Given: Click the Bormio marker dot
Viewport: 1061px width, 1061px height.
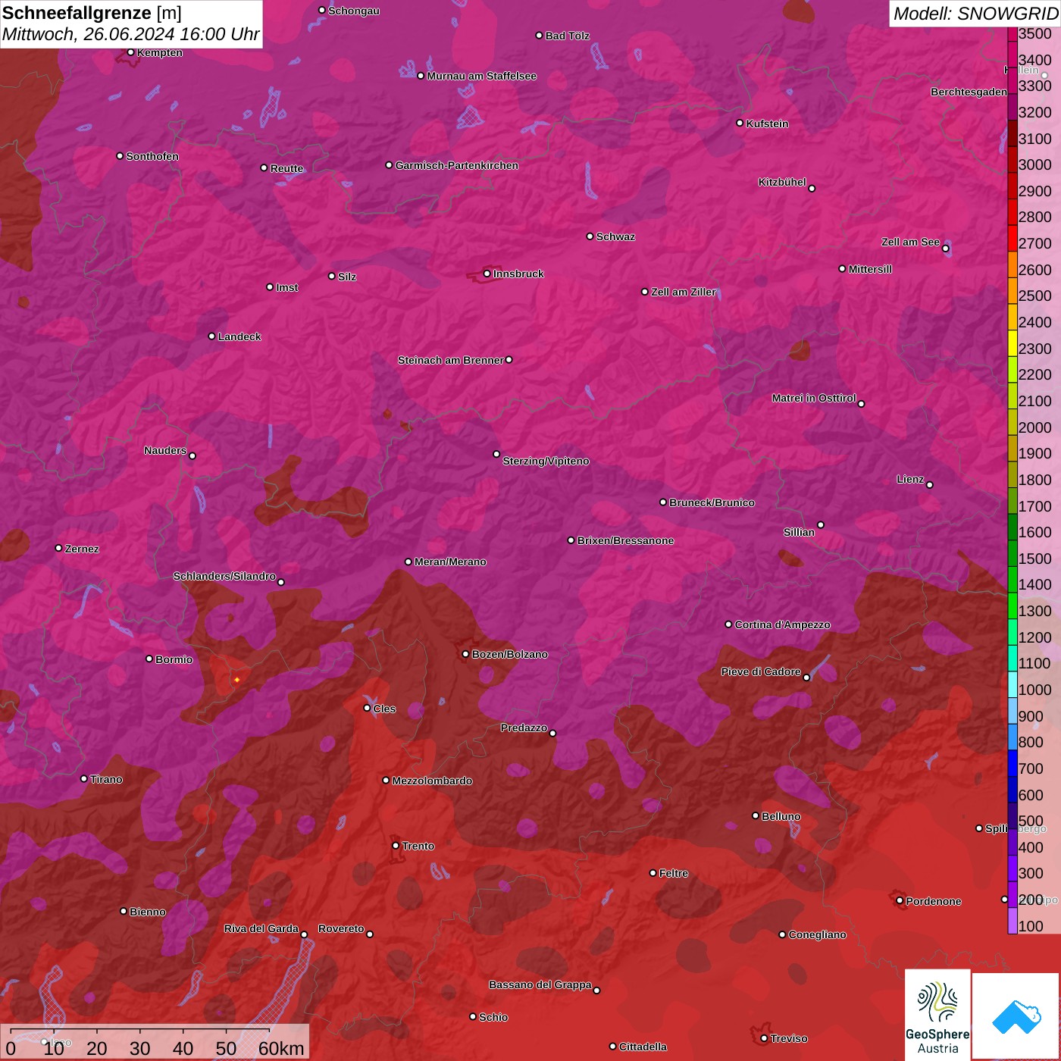Looking at the screenshot, I should (149, 659).
